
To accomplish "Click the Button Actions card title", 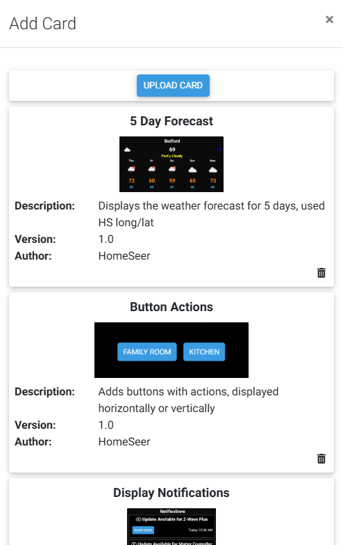I will 171,307.
